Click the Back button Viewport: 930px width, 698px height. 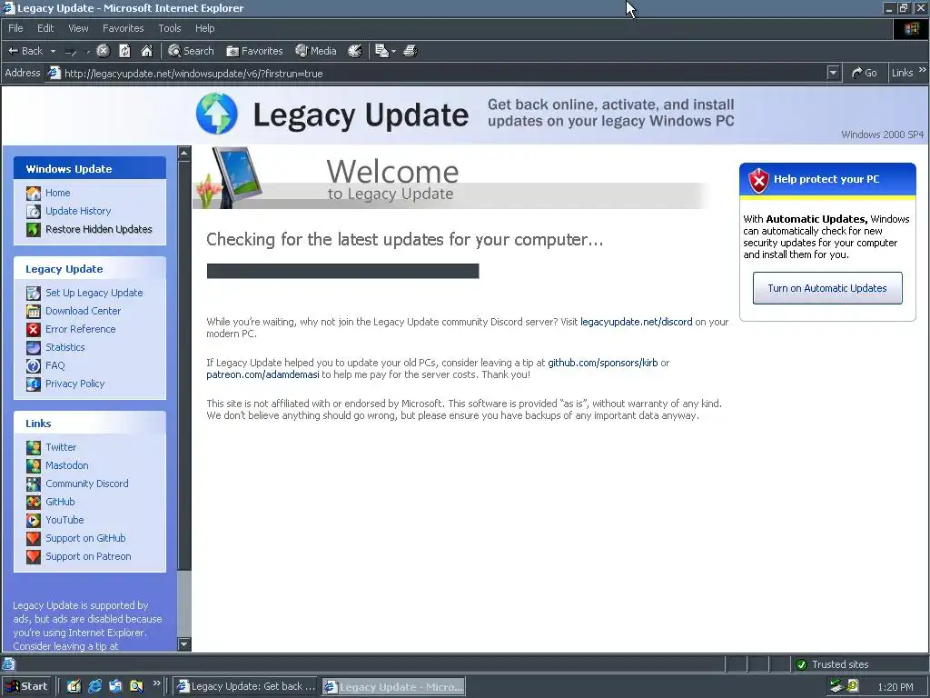[25, 51]
